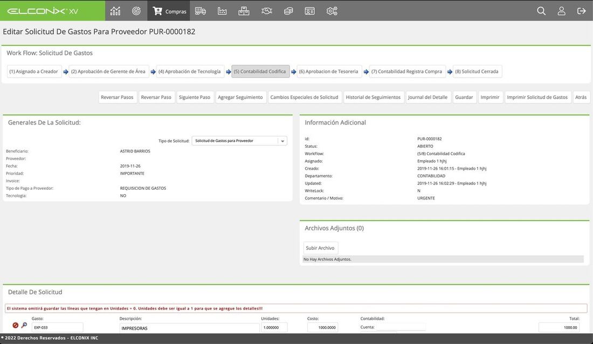Viewport: 593px width, 344px height.
Task: Open the delivery truck module icon
Action: 201,11
